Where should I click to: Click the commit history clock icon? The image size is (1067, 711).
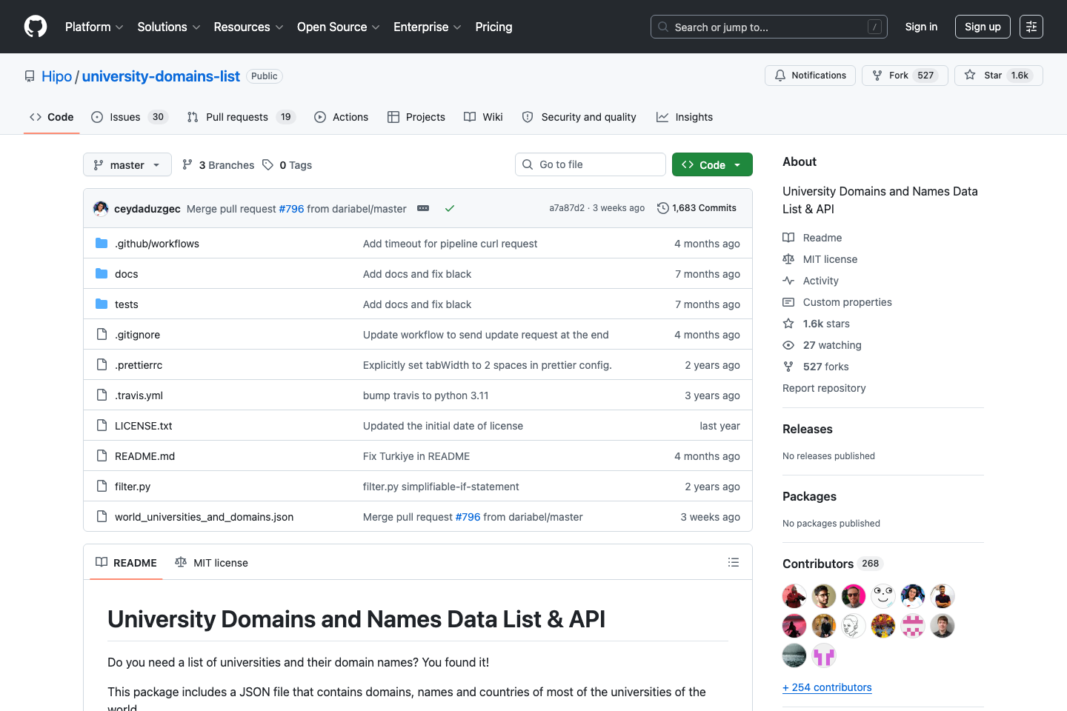pos(662,208)
